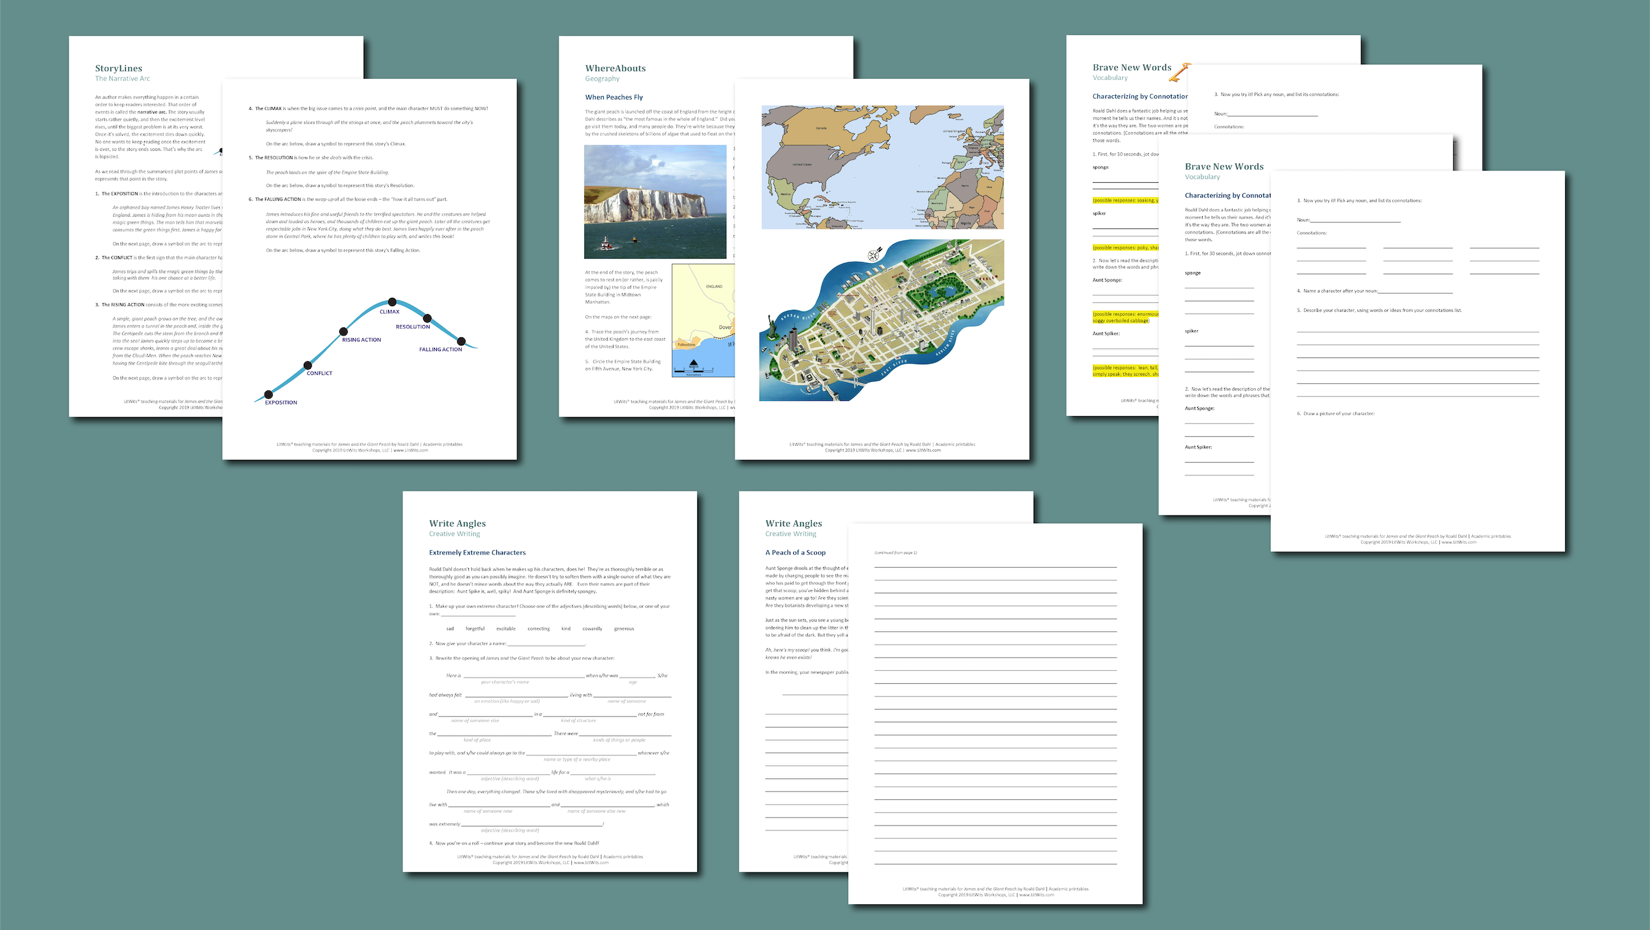Select the FALLING ACTION dot on the arc
This screenshot has height=930, width=1650.
[461, 342]
